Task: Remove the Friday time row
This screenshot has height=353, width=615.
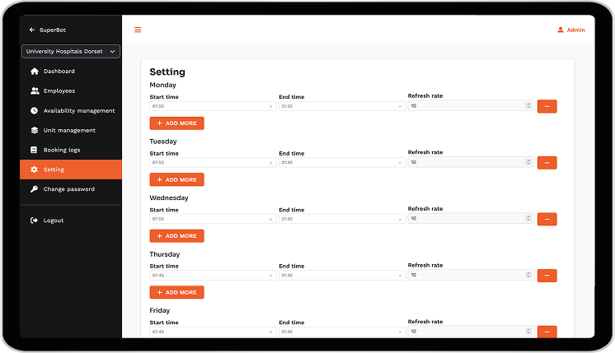Action: coord(547,332)
